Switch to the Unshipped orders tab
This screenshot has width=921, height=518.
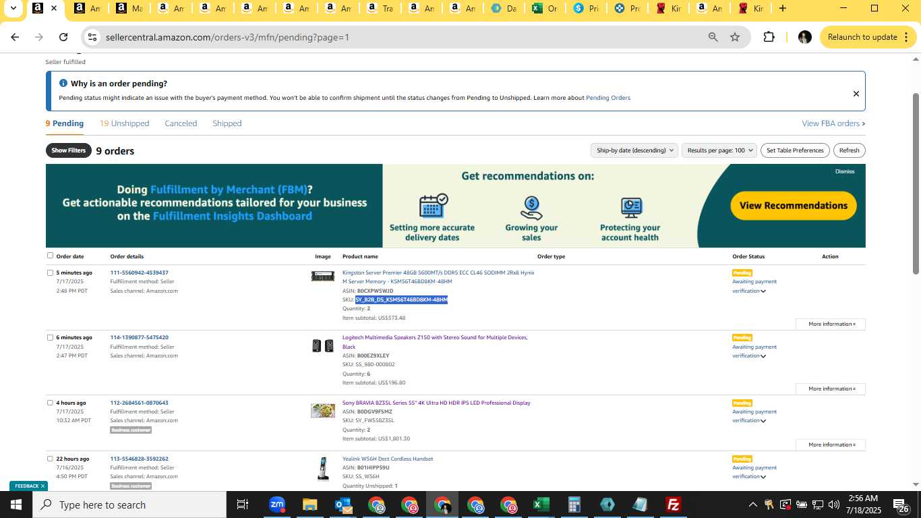click(125, 123)
